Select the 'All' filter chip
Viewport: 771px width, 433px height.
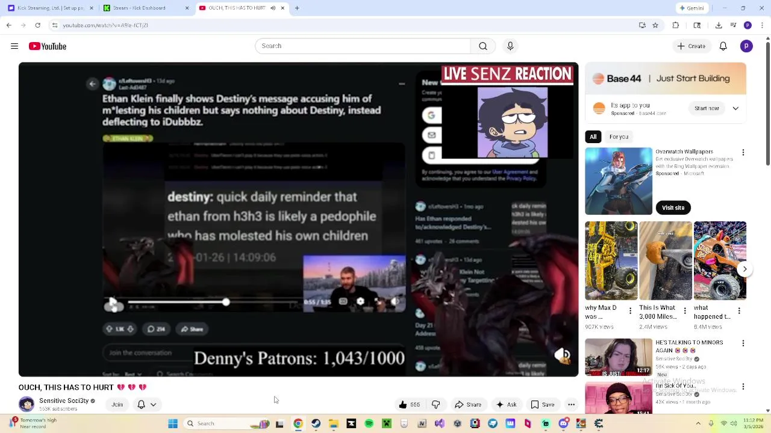(x=593, y=137)
